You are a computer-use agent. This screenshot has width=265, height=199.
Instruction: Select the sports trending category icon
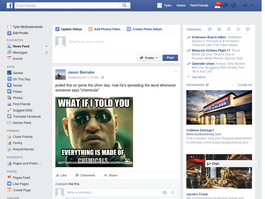[238, 29]
